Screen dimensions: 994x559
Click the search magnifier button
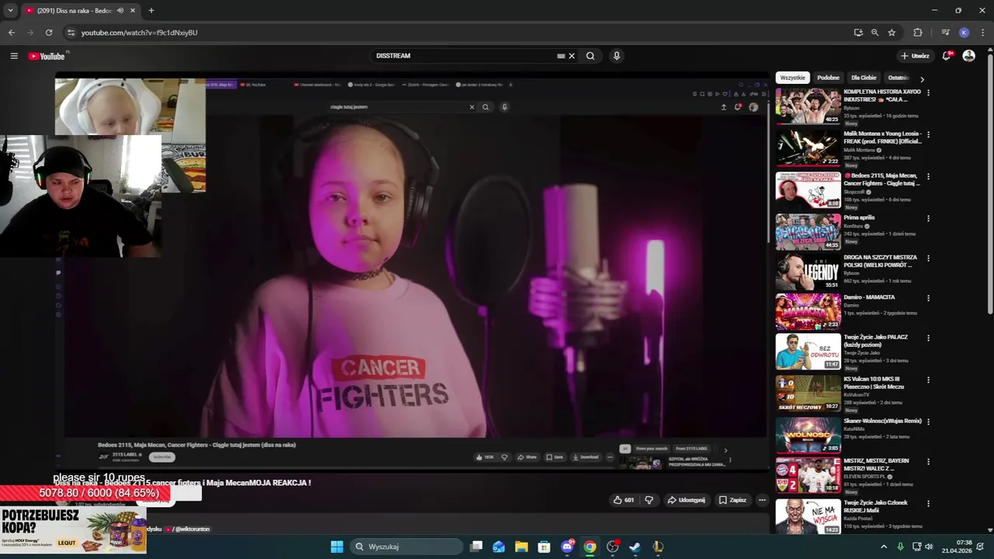pos(590,56)
